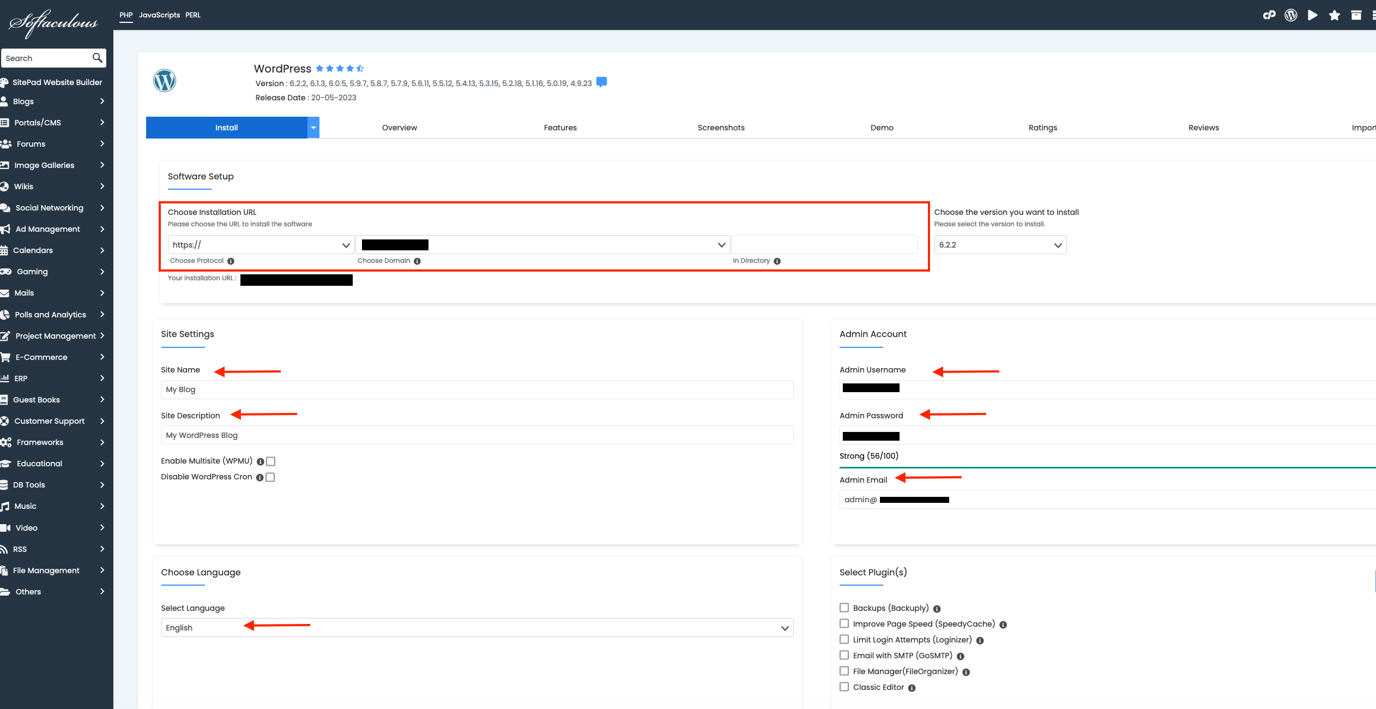Open the https:// protocol dropdown
The image size is (1376, 709).
[x=261, y=245]
